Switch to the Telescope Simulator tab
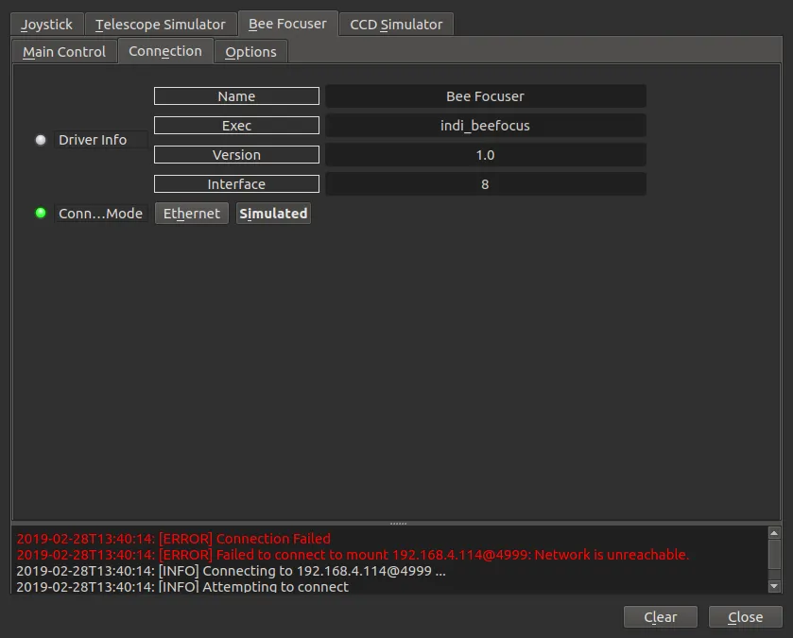The height and width of the screenshot is (638, 793). click(161, 25)
